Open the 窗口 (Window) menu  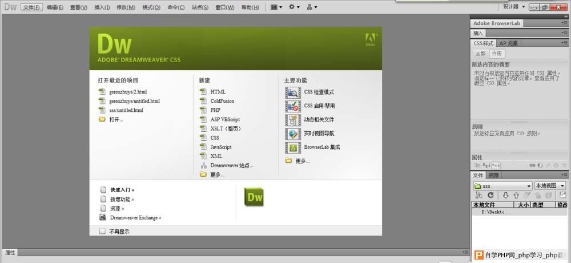[x=224, y=7]
